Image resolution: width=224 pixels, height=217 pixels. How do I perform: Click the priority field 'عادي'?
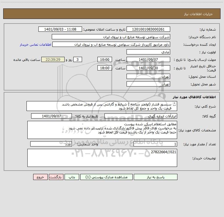tap(148, 52)
